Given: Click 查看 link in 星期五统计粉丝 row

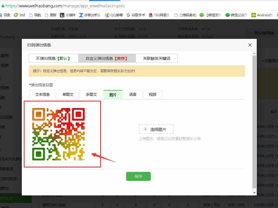Looking at the screenshot, I should pos(207,205).
